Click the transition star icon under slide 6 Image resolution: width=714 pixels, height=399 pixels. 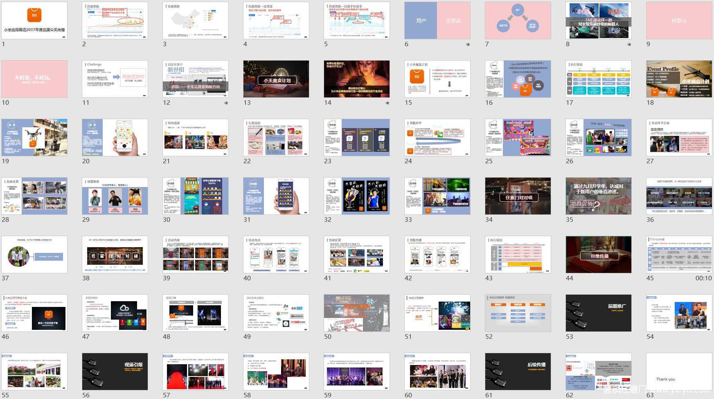point(468,44)
